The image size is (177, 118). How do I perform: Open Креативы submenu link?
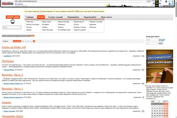tap(93, 24)
